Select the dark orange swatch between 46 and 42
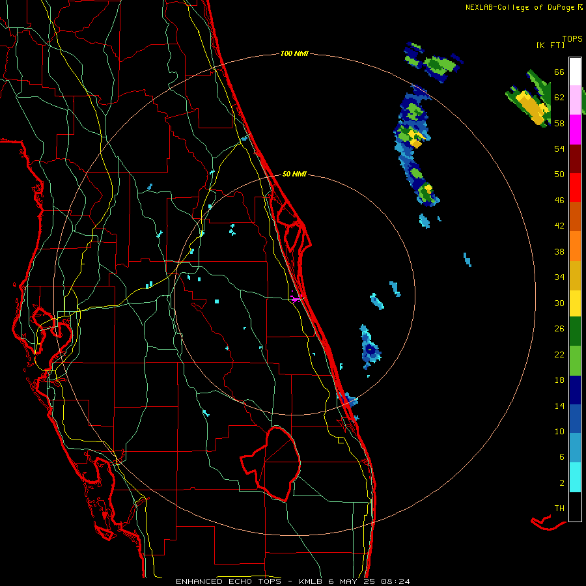Screen dimensions: 586x586 point(575,216)
